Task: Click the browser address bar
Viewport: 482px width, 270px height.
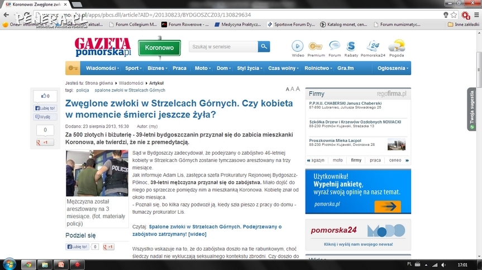Action: coord(237,14)
